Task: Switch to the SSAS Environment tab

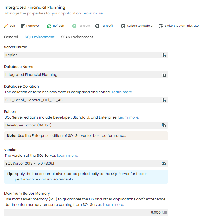Action: point(77,37)
